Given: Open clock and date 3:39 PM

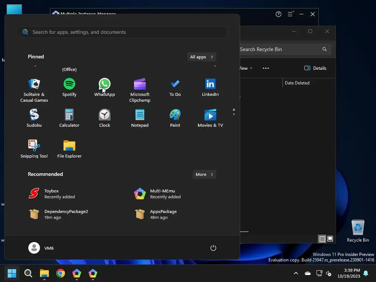Looking at the screenshot, I should point(349,273).
